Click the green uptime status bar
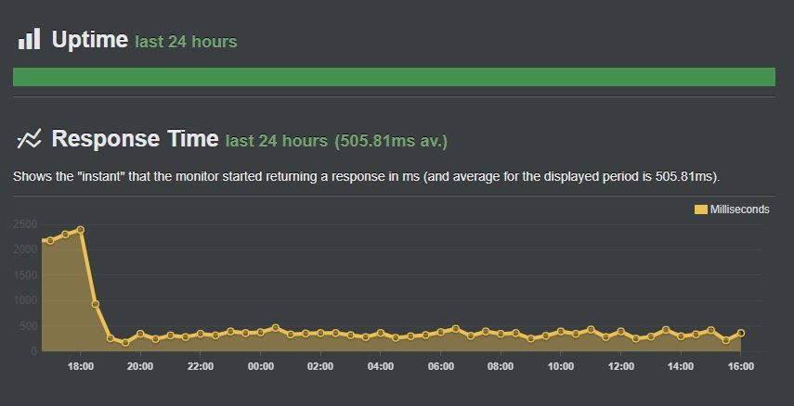Viewport: 794px width, 406px height. [394, 77]
